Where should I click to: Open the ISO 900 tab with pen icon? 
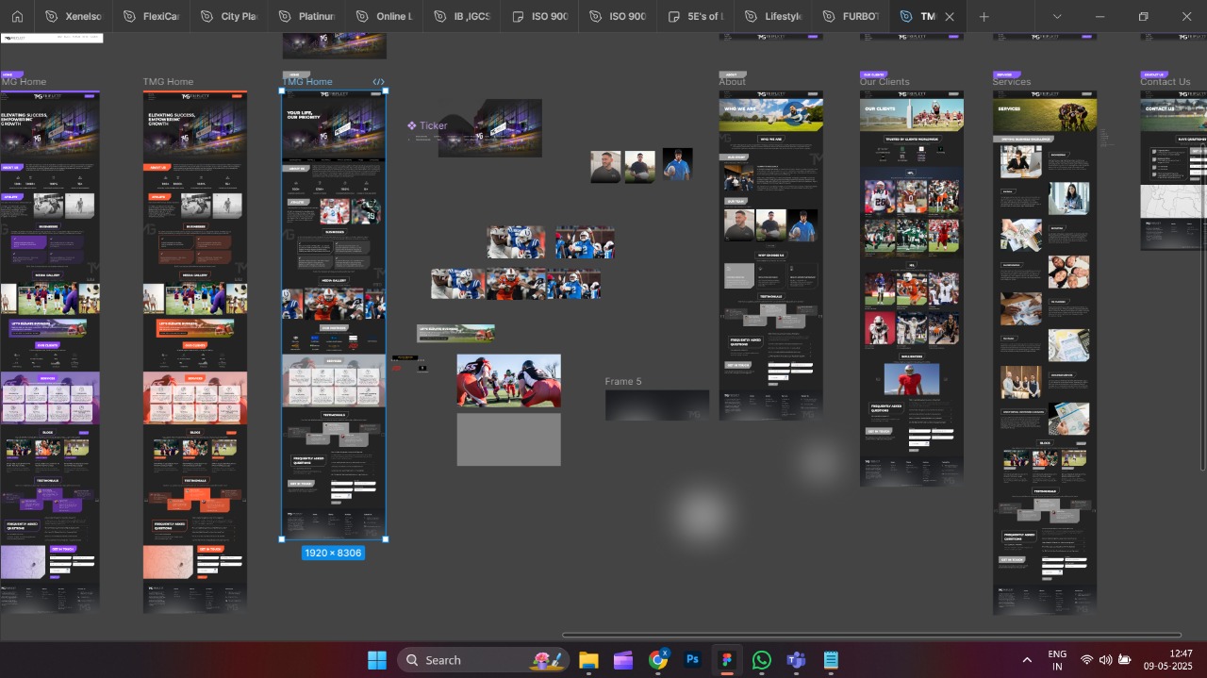coord(616,16)
